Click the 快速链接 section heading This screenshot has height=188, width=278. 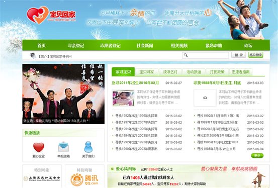(32, 133)
